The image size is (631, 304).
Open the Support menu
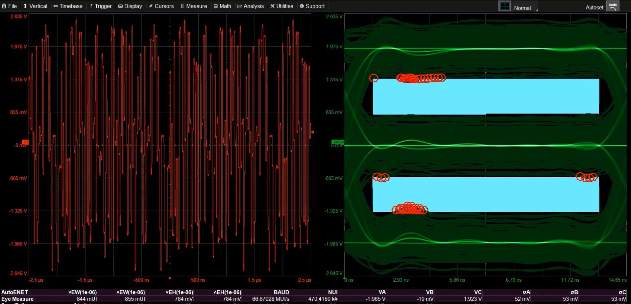[x=312, y=6]
